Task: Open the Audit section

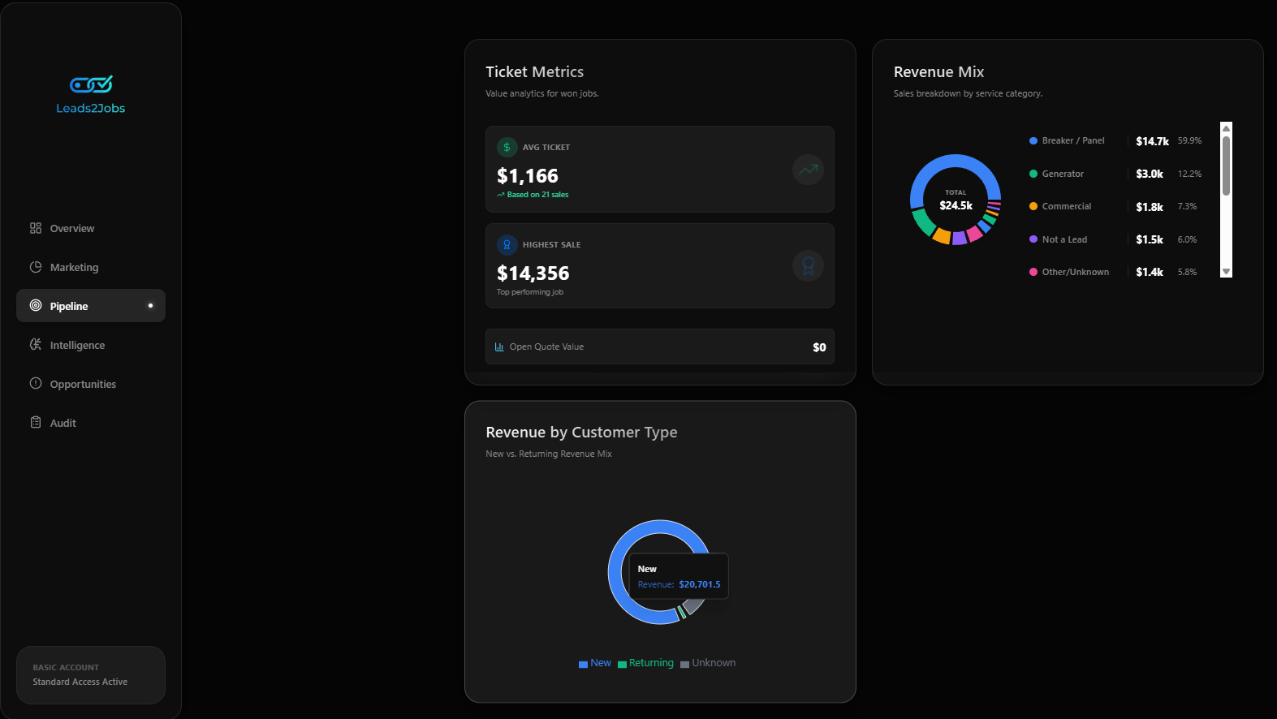Action: click(x=91, y=423)
